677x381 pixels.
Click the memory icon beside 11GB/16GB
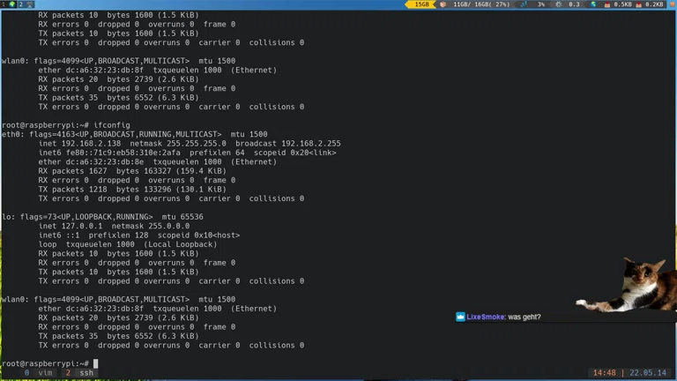coord(443,4)
